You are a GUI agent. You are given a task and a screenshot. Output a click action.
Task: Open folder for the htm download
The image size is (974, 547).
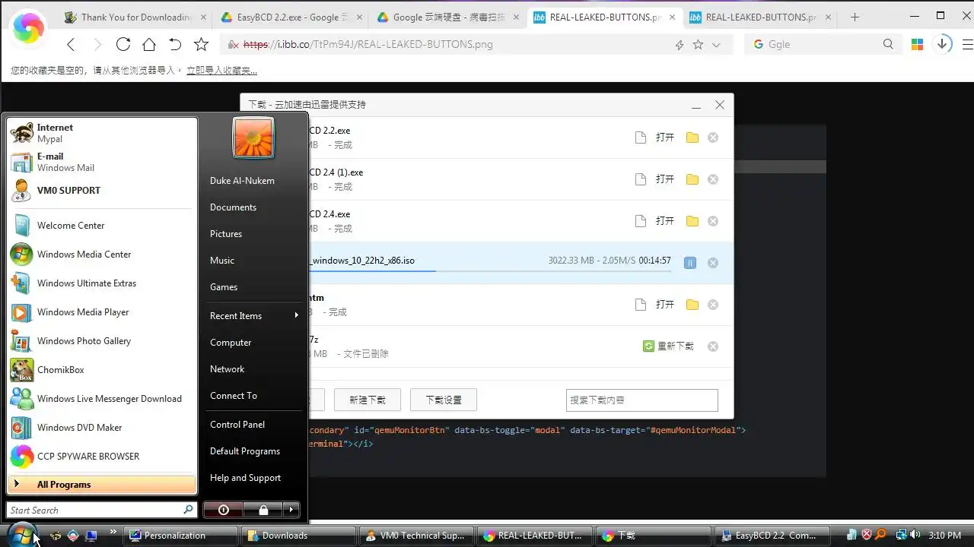coord(692,305)
